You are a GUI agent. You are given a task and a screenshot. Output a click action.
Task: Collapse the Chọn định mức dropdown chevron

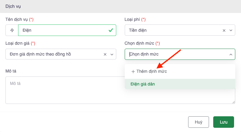click(x=231, y=54)
